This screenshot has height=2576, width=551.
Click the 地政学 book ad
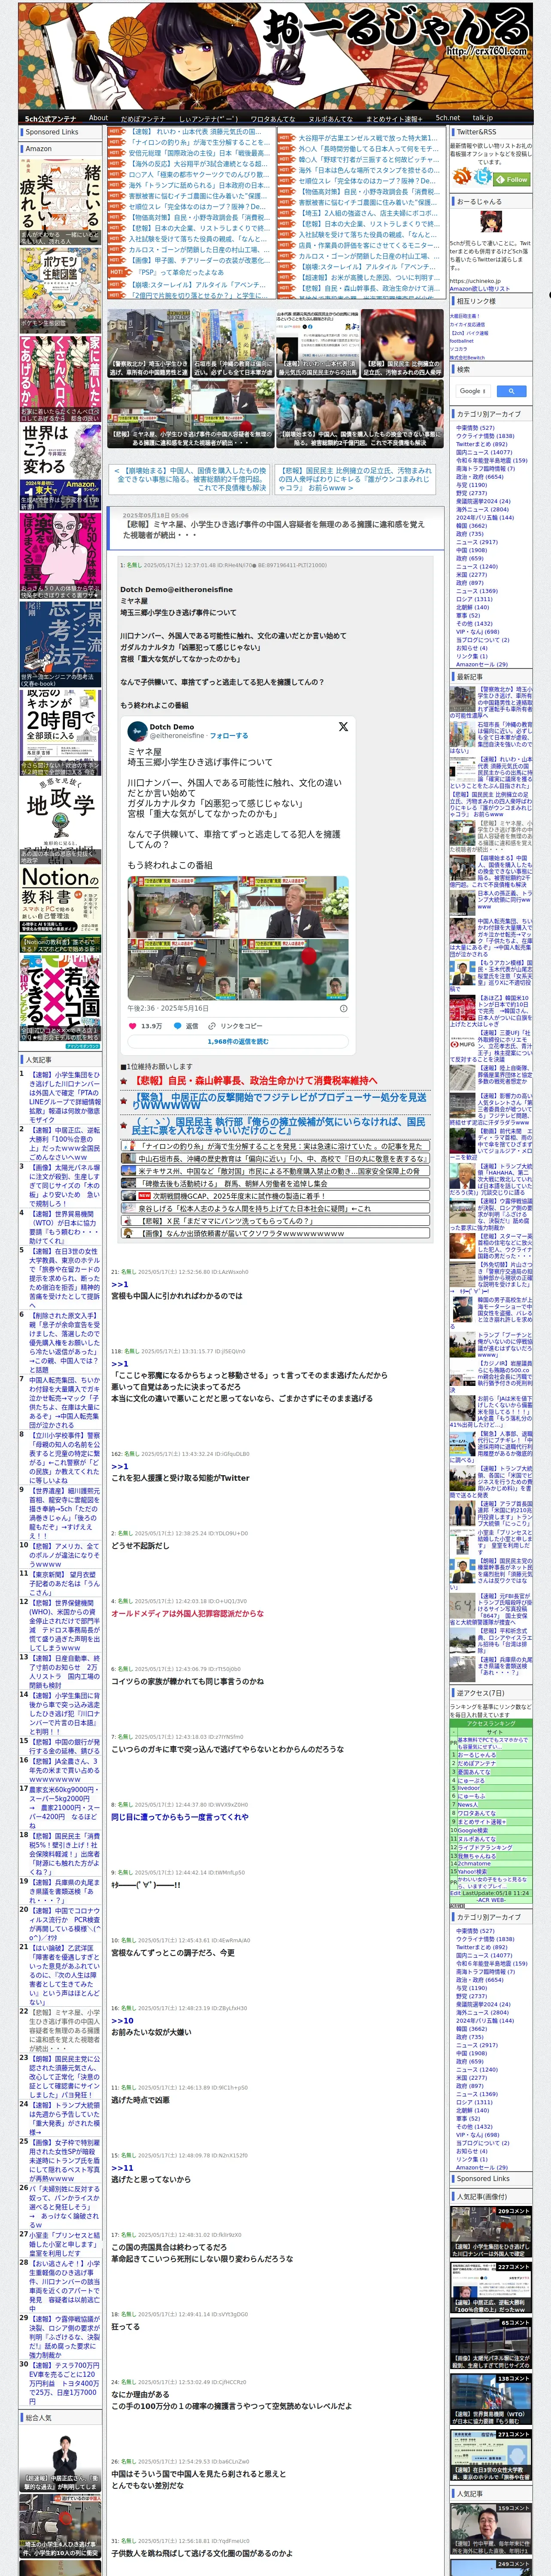coord(61,820)
